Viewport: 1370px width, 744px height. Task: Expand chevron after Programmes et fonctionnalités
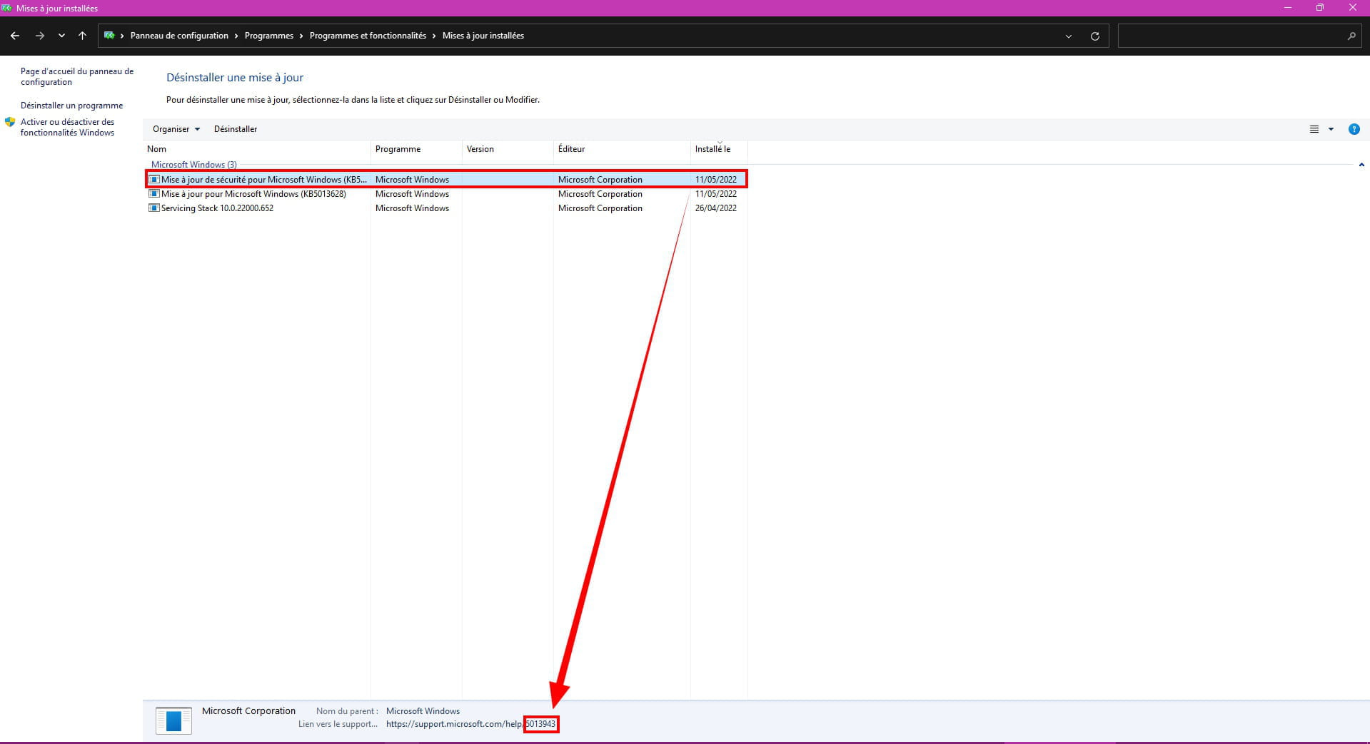(x=434, y=36)
